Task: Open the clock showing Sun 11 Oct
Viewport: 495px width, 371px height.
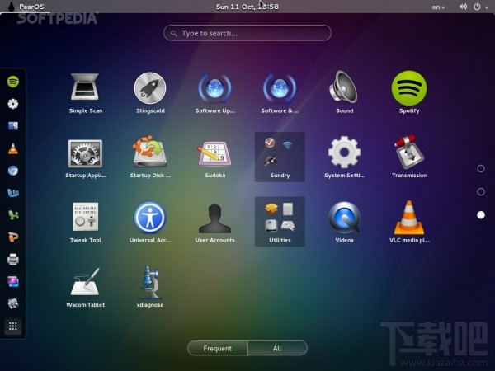Action: point(247,7)
